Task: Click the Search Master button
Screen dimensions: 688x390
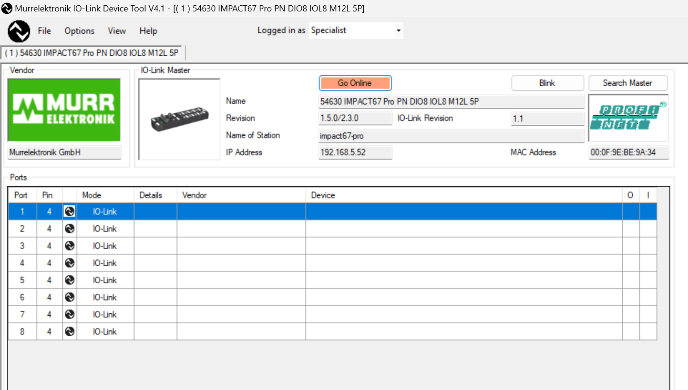Action: [x=628, y=83]
